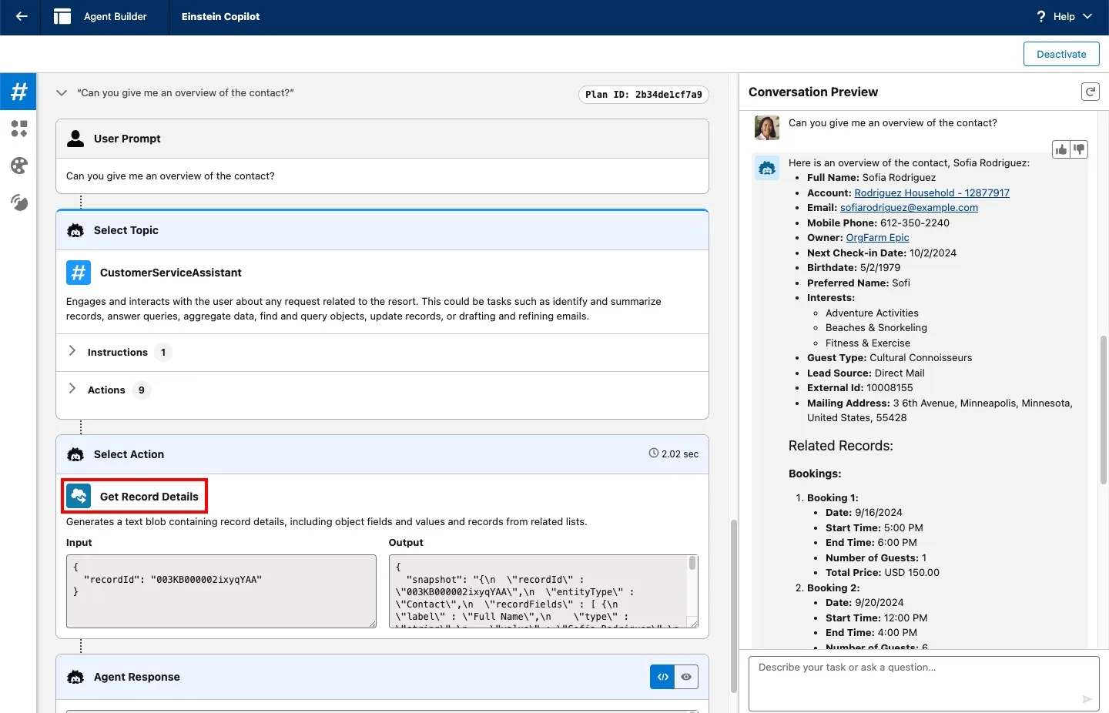Open the Rodriguez Household account link
This screenshot has height=713, width=1109.
(x=931, y=192)
